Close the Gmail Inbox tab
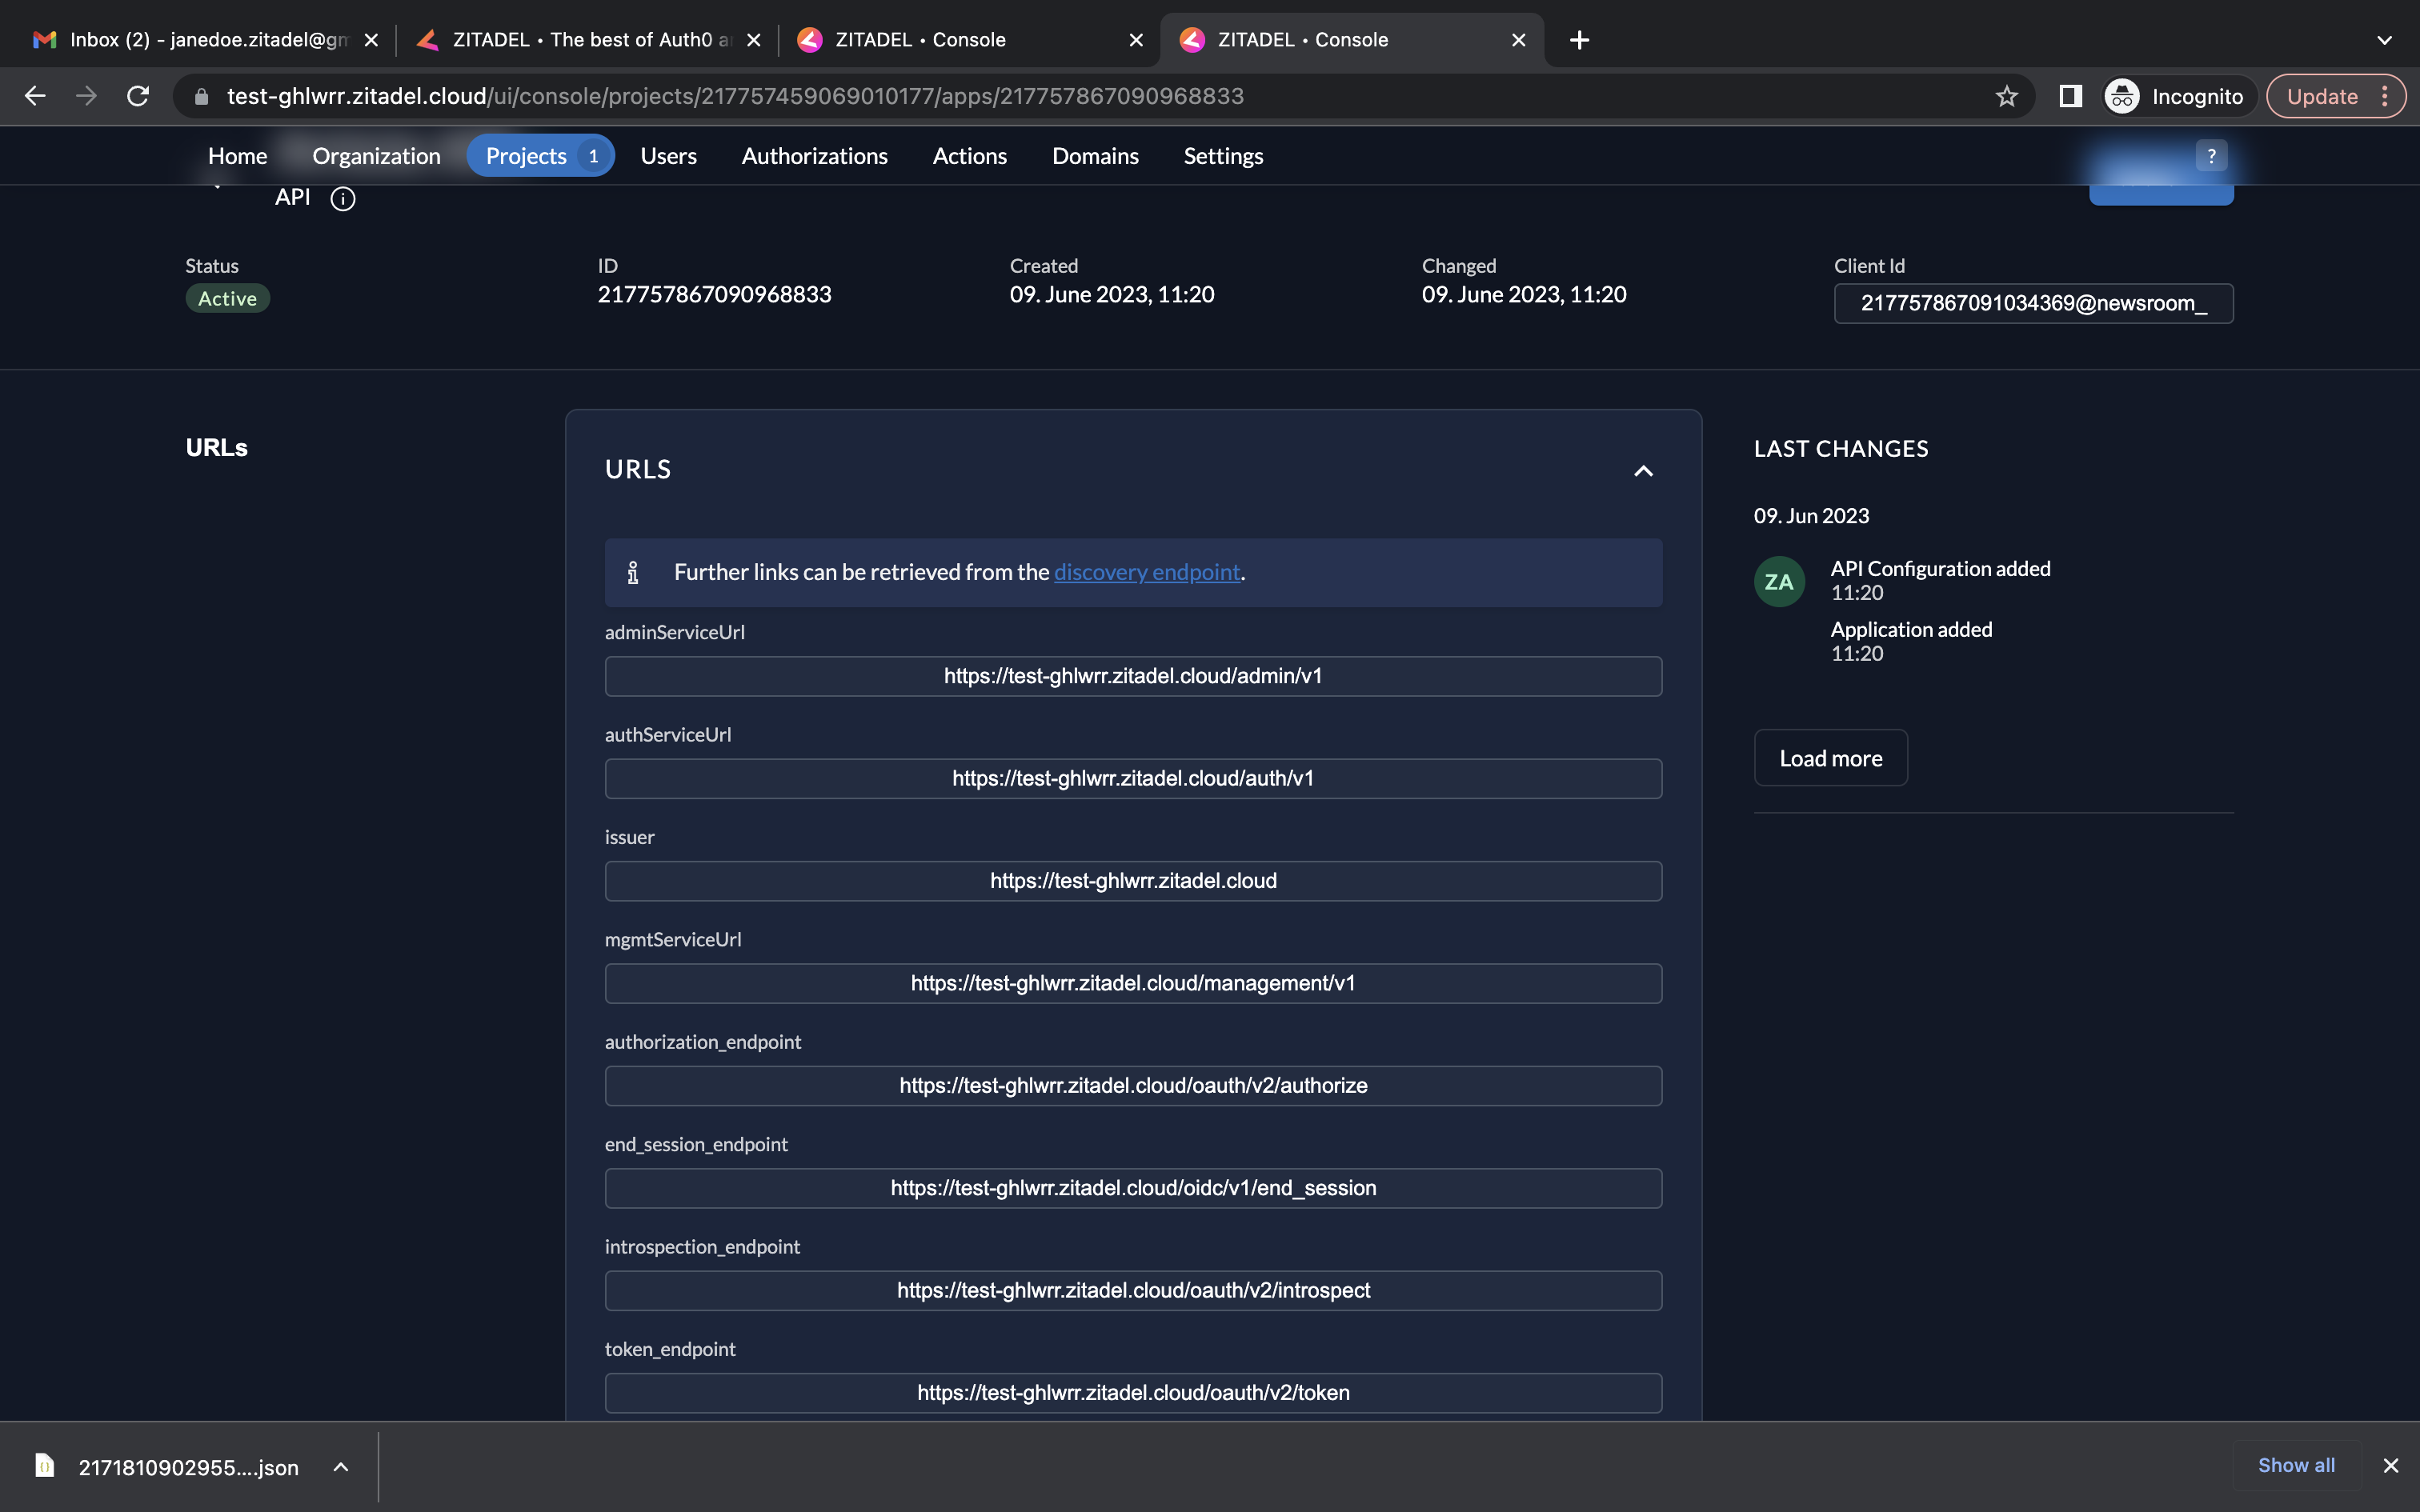 (371, 40)
